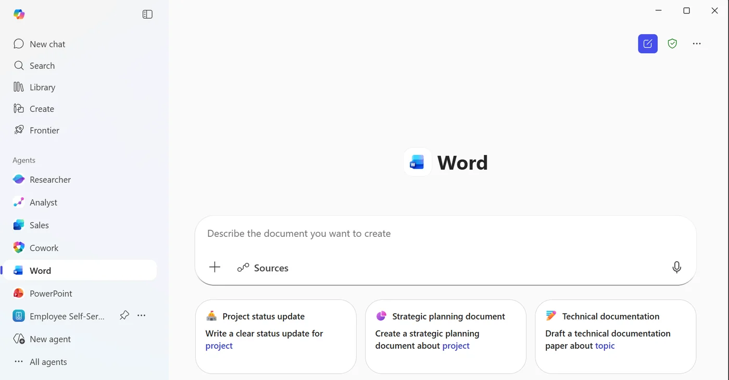This screenshot has width=729, height=380.
Task: Click project link in strategic planning card
Action: pos(456,346)
